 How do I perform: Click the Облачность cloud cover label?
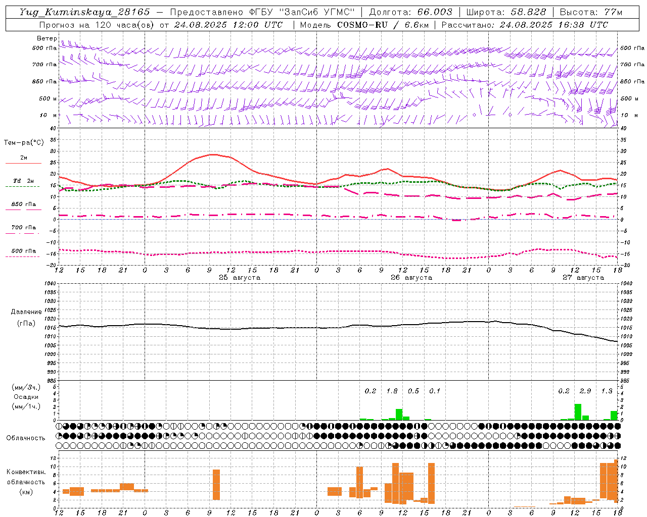tap(26, 438)
